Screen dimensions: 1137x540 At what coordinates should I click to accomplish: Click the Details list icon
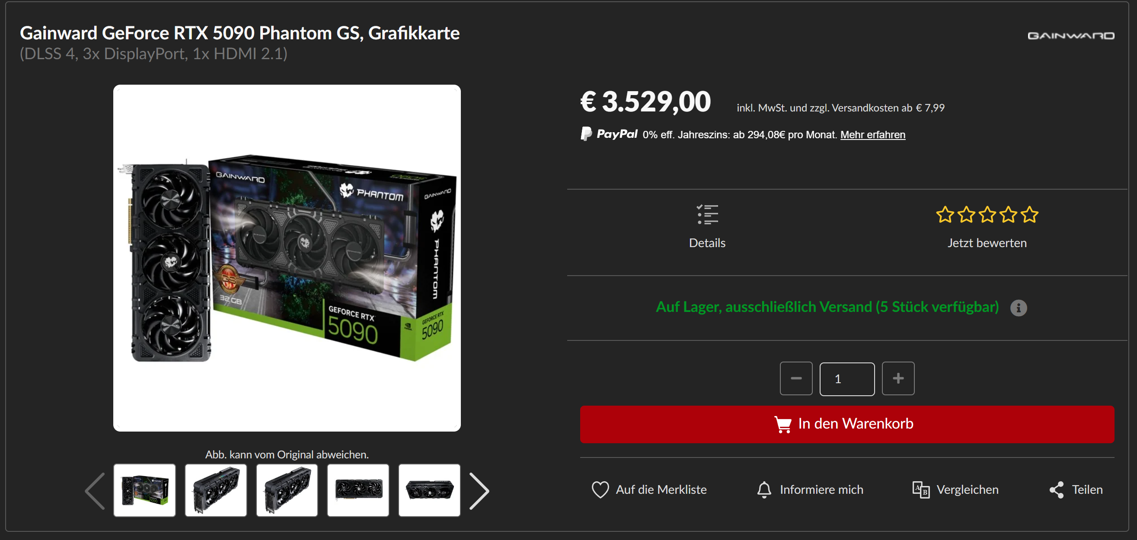707,215
